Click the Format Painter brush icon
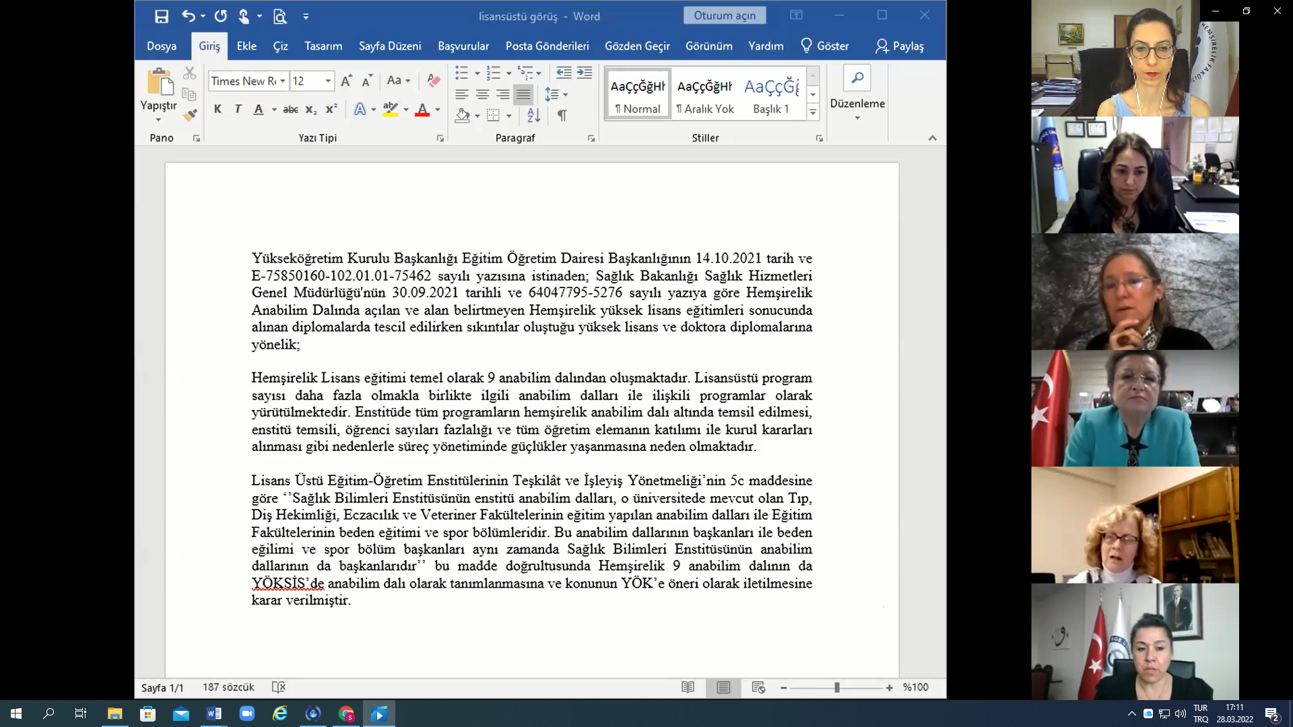Screen dimensions: 1293x727 click(x=190, y=115)
